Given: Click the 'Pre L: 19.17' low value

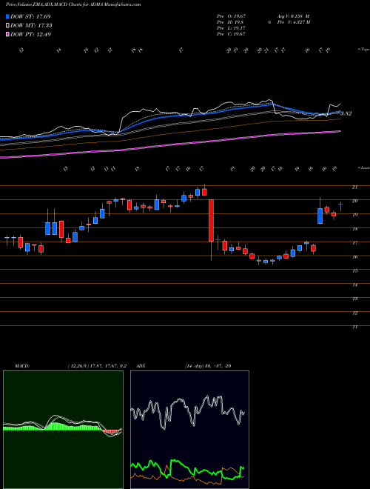Looking at the screenshot, I should [231, 28].
